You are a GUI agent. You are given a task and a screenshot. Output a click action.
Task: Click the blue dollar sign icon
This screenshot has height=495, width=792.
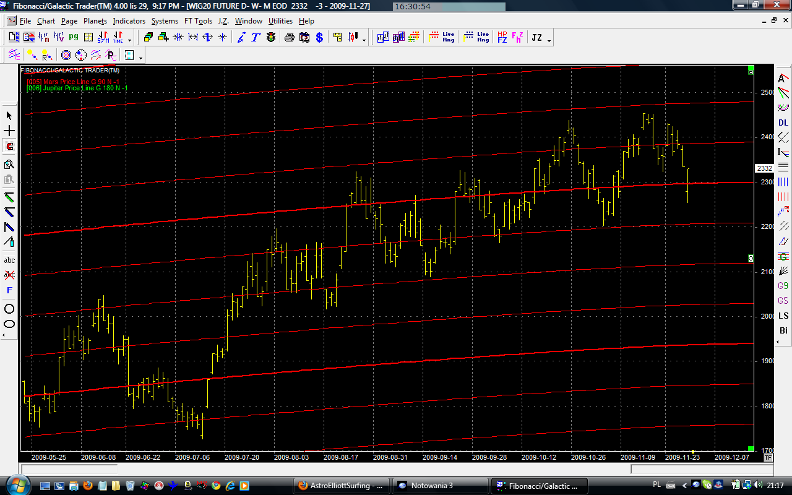[319, 38]
